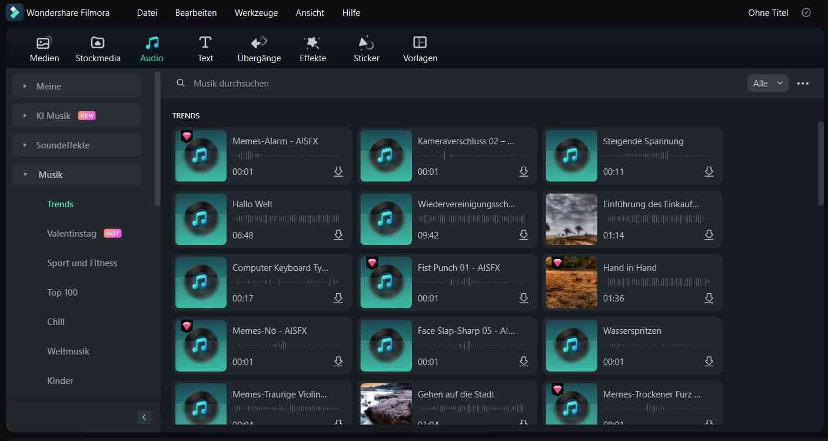Click the Memes-Trockener Furz title
This screenshot has width=828, height=441.
pos(652,394)
